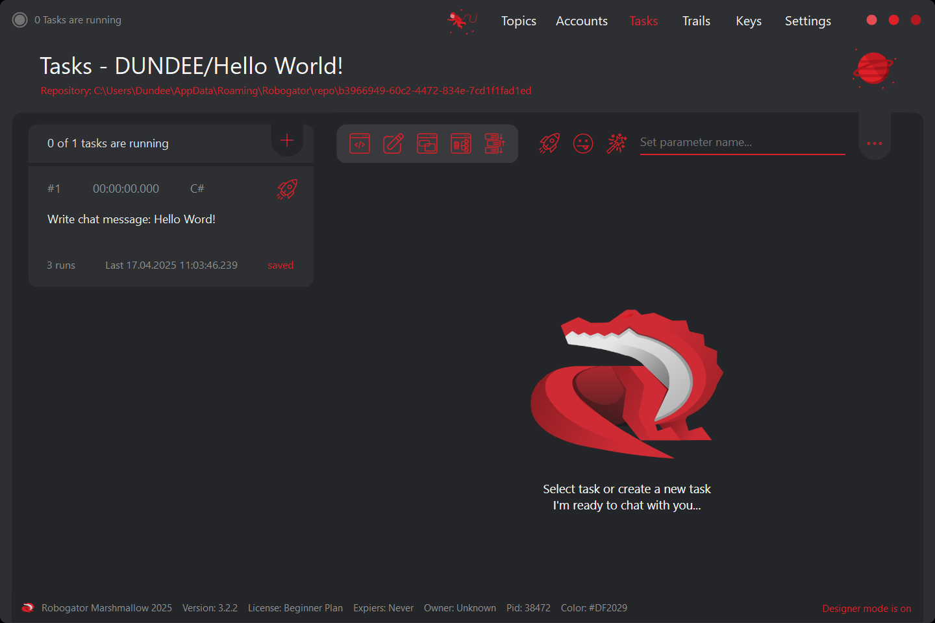Click the 3 runs counter

coord(61,265)
